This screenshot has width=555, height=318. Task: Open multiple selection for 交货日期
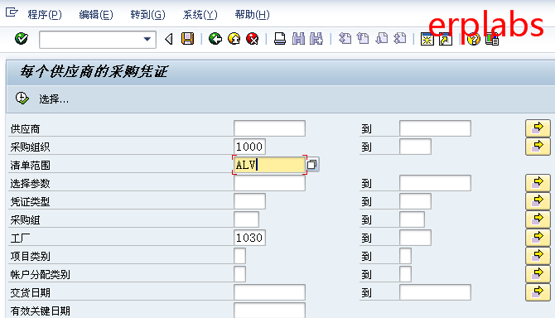[x=538, y=292]
